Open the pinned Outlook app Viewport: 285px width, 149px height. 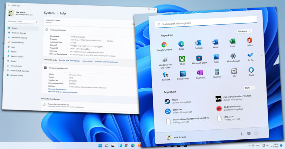198,45
